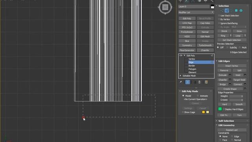Click the object name input field
Image resolution: width=252 pixels, height=142 pixels.
[x=194, y=6]
